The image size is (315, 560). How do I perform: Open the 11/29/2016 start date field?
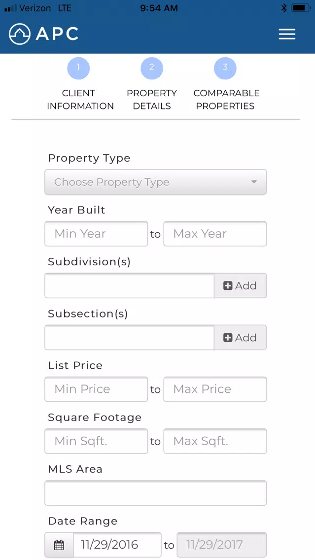(x=117, y=545)
